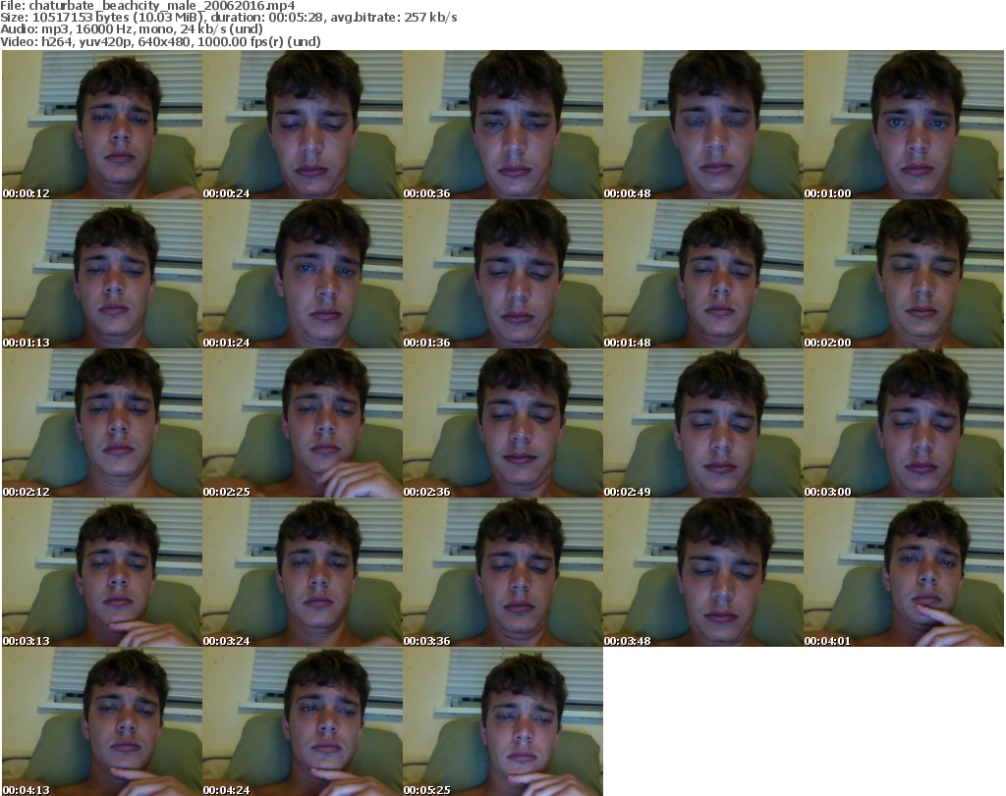
Task: Pick the video frame at 00:02:49
Action: click(x=703, y=424)
